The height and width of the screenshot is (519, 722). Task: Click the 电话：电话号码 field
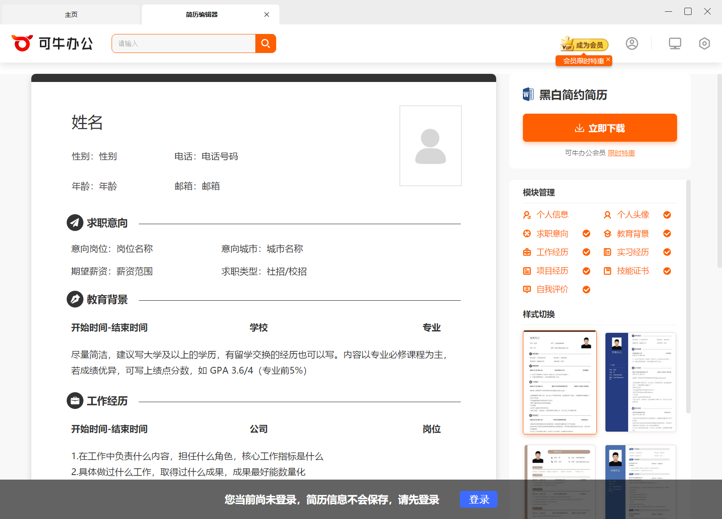click(206, 156)
